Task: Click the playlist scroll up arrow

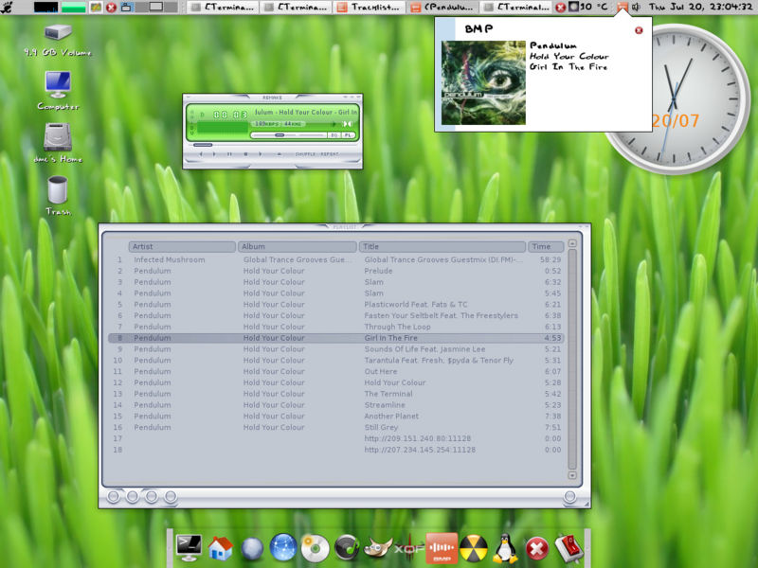Action: coord(572,243)
